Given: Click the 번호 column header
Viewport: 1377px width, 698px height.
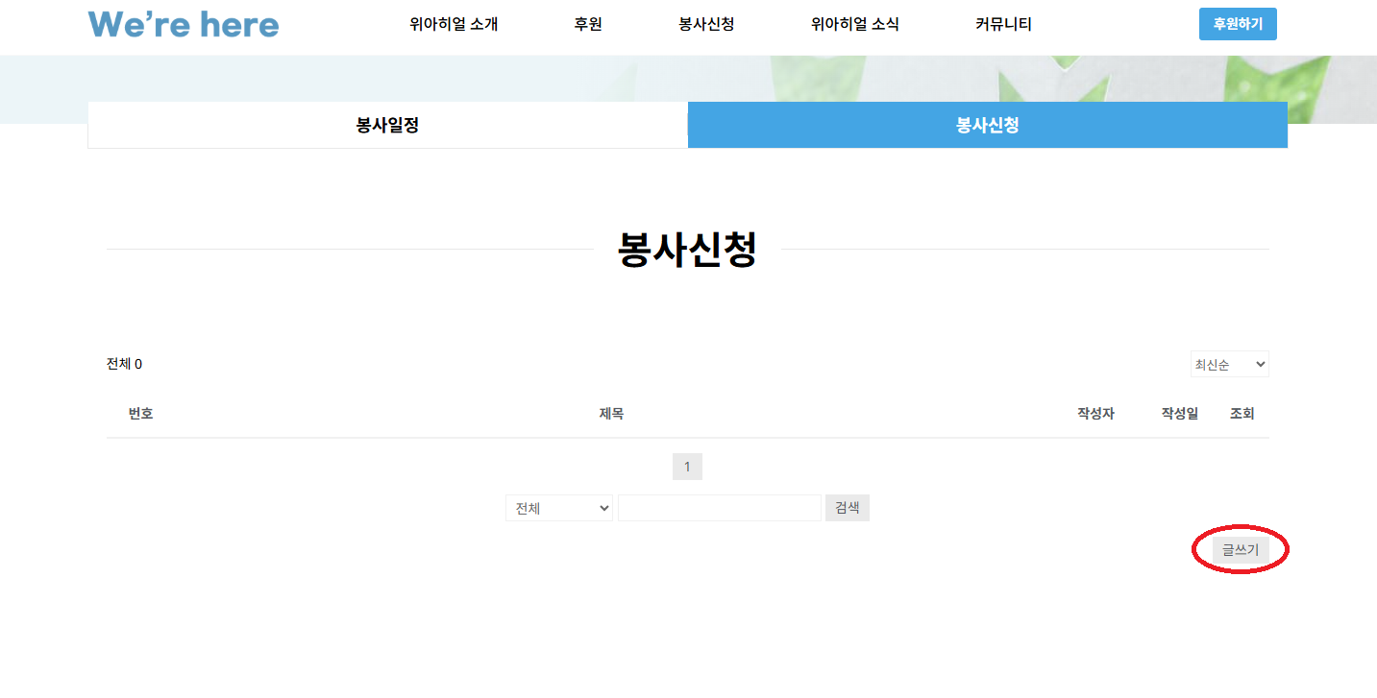Looking at the screenshot, I should (140, 414).
